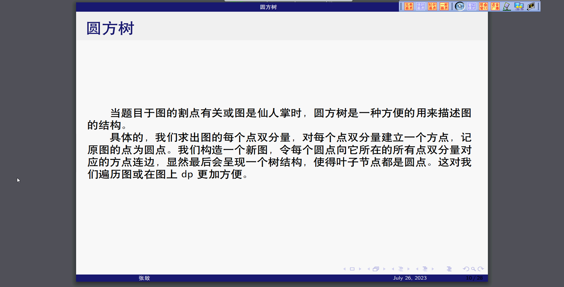Select the 很好画质 quality option
This screenshot has height=287, width=564.
[x=421, y=6]
